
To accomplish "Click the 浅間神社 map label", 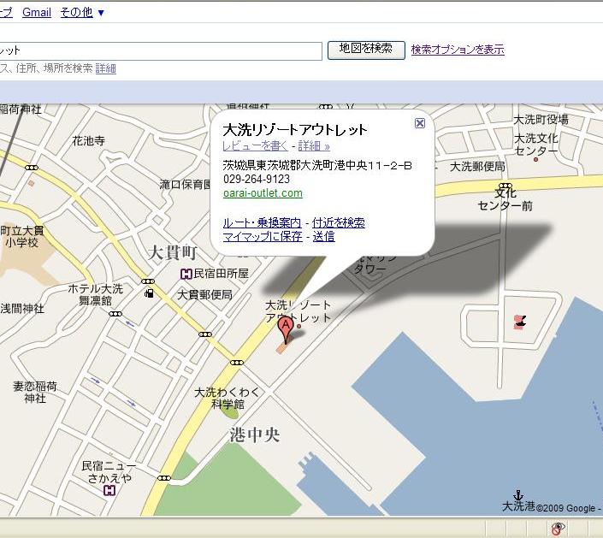I will pos(22,309).
